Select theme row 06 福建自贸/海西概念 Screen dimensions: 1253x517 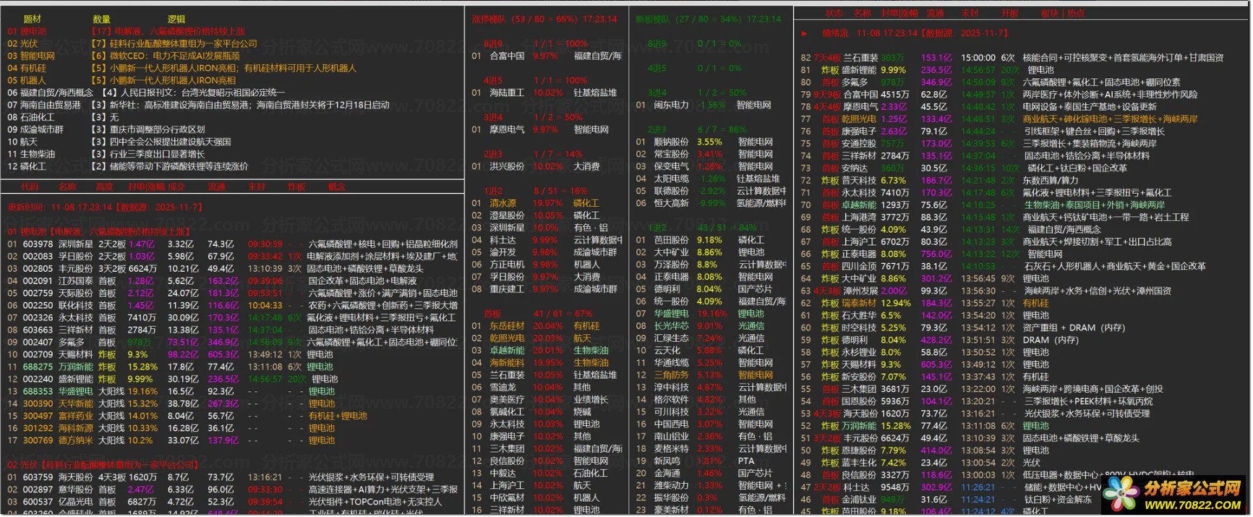(147, 93)
